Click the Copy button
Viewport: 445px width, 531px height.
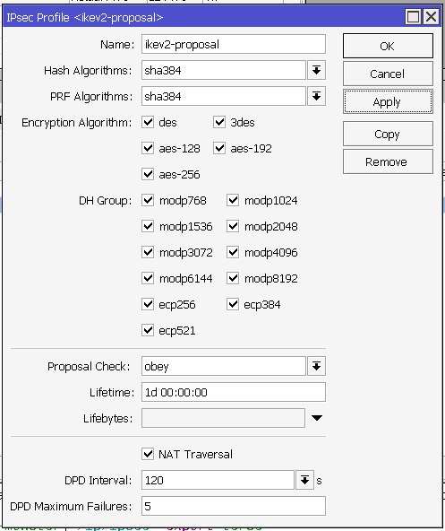[x=388, y=134]
